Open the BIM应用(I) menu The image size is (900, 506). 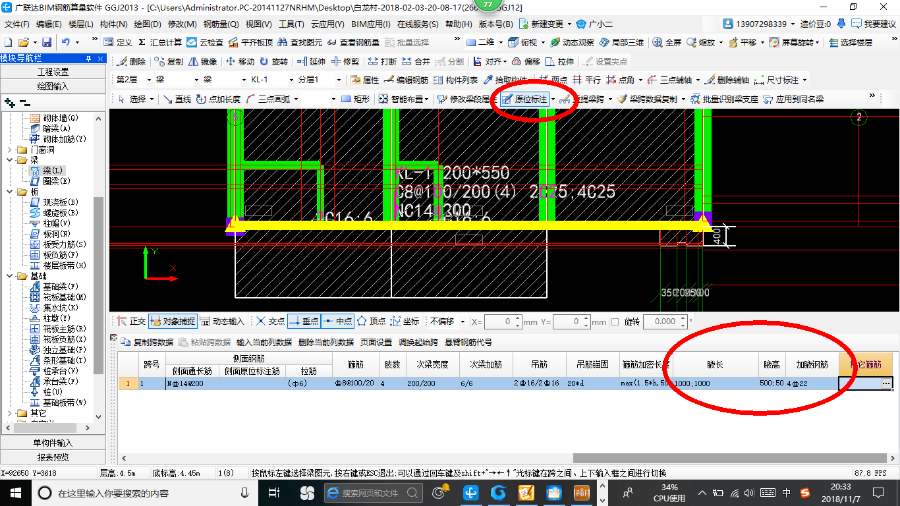[371, 24]
